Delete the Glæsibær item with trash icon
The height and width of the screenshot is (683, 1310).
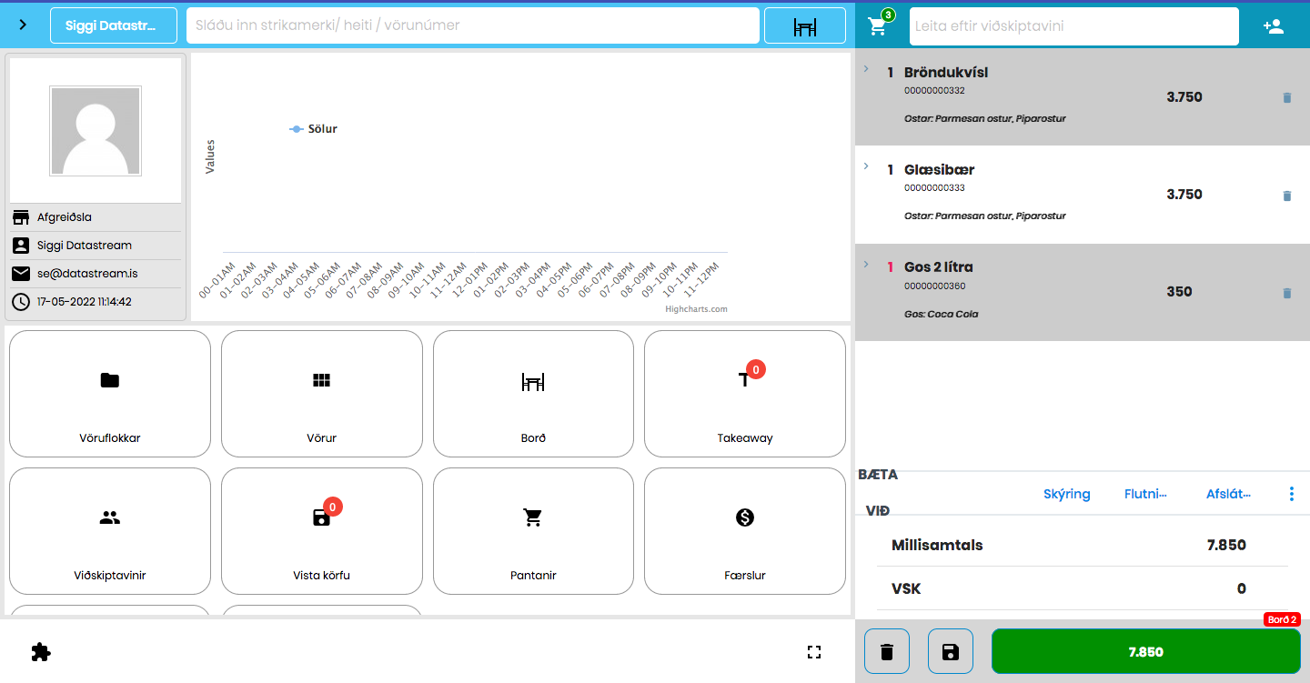[x=1286, y=196]
